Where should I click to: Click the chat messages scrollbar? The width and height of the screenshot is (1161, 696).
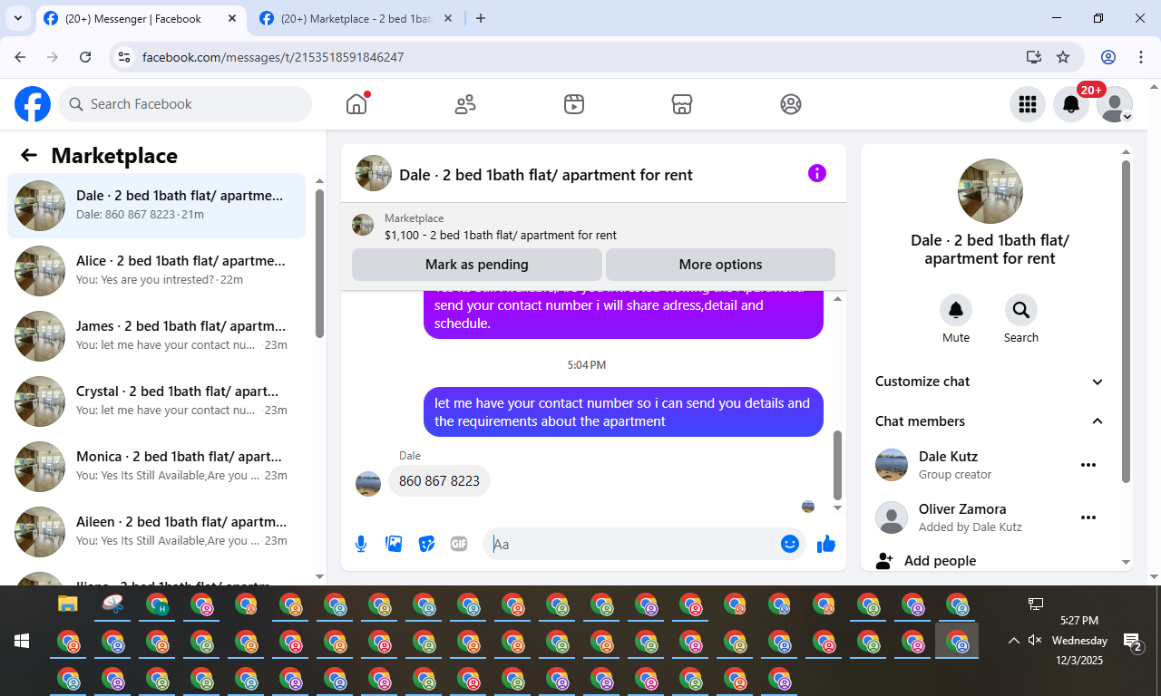(x=838, y=465)
